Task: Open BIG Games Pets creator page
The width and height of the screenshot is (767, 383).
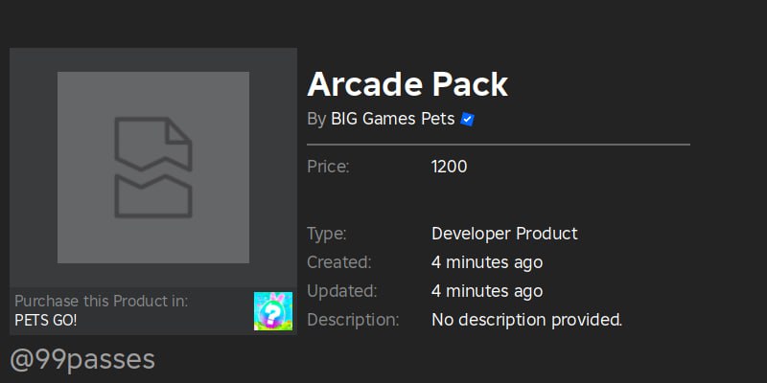Action: pos(393,119)
